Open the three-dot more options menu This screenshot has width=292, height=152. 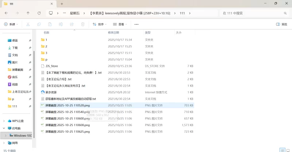point(137,24)
